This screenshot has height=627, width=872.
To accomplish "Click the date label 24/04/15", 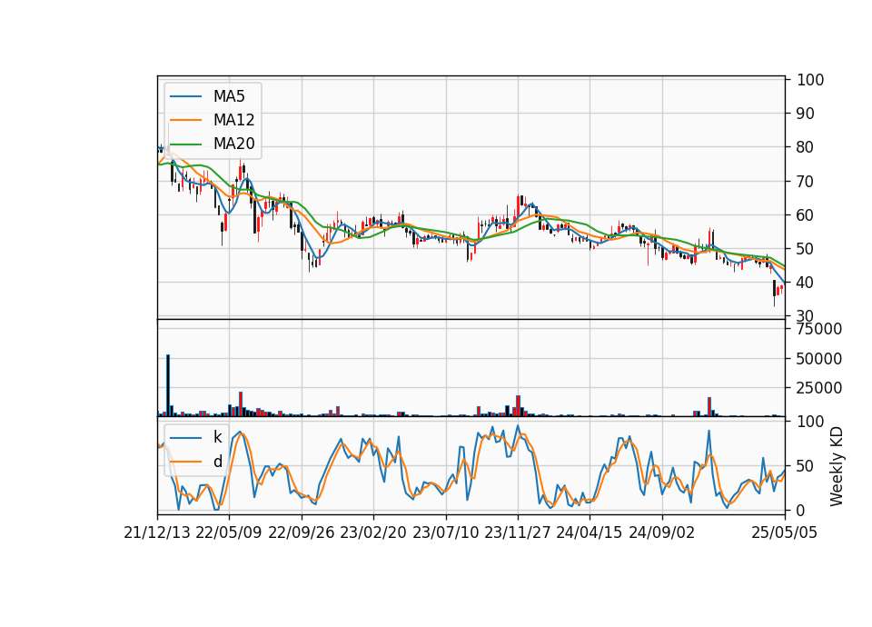I will [x=590, y=532].
